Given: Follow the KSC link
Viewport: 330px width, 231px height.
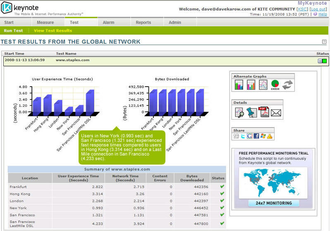Looking at the screenshot, I should click(302, 9).
